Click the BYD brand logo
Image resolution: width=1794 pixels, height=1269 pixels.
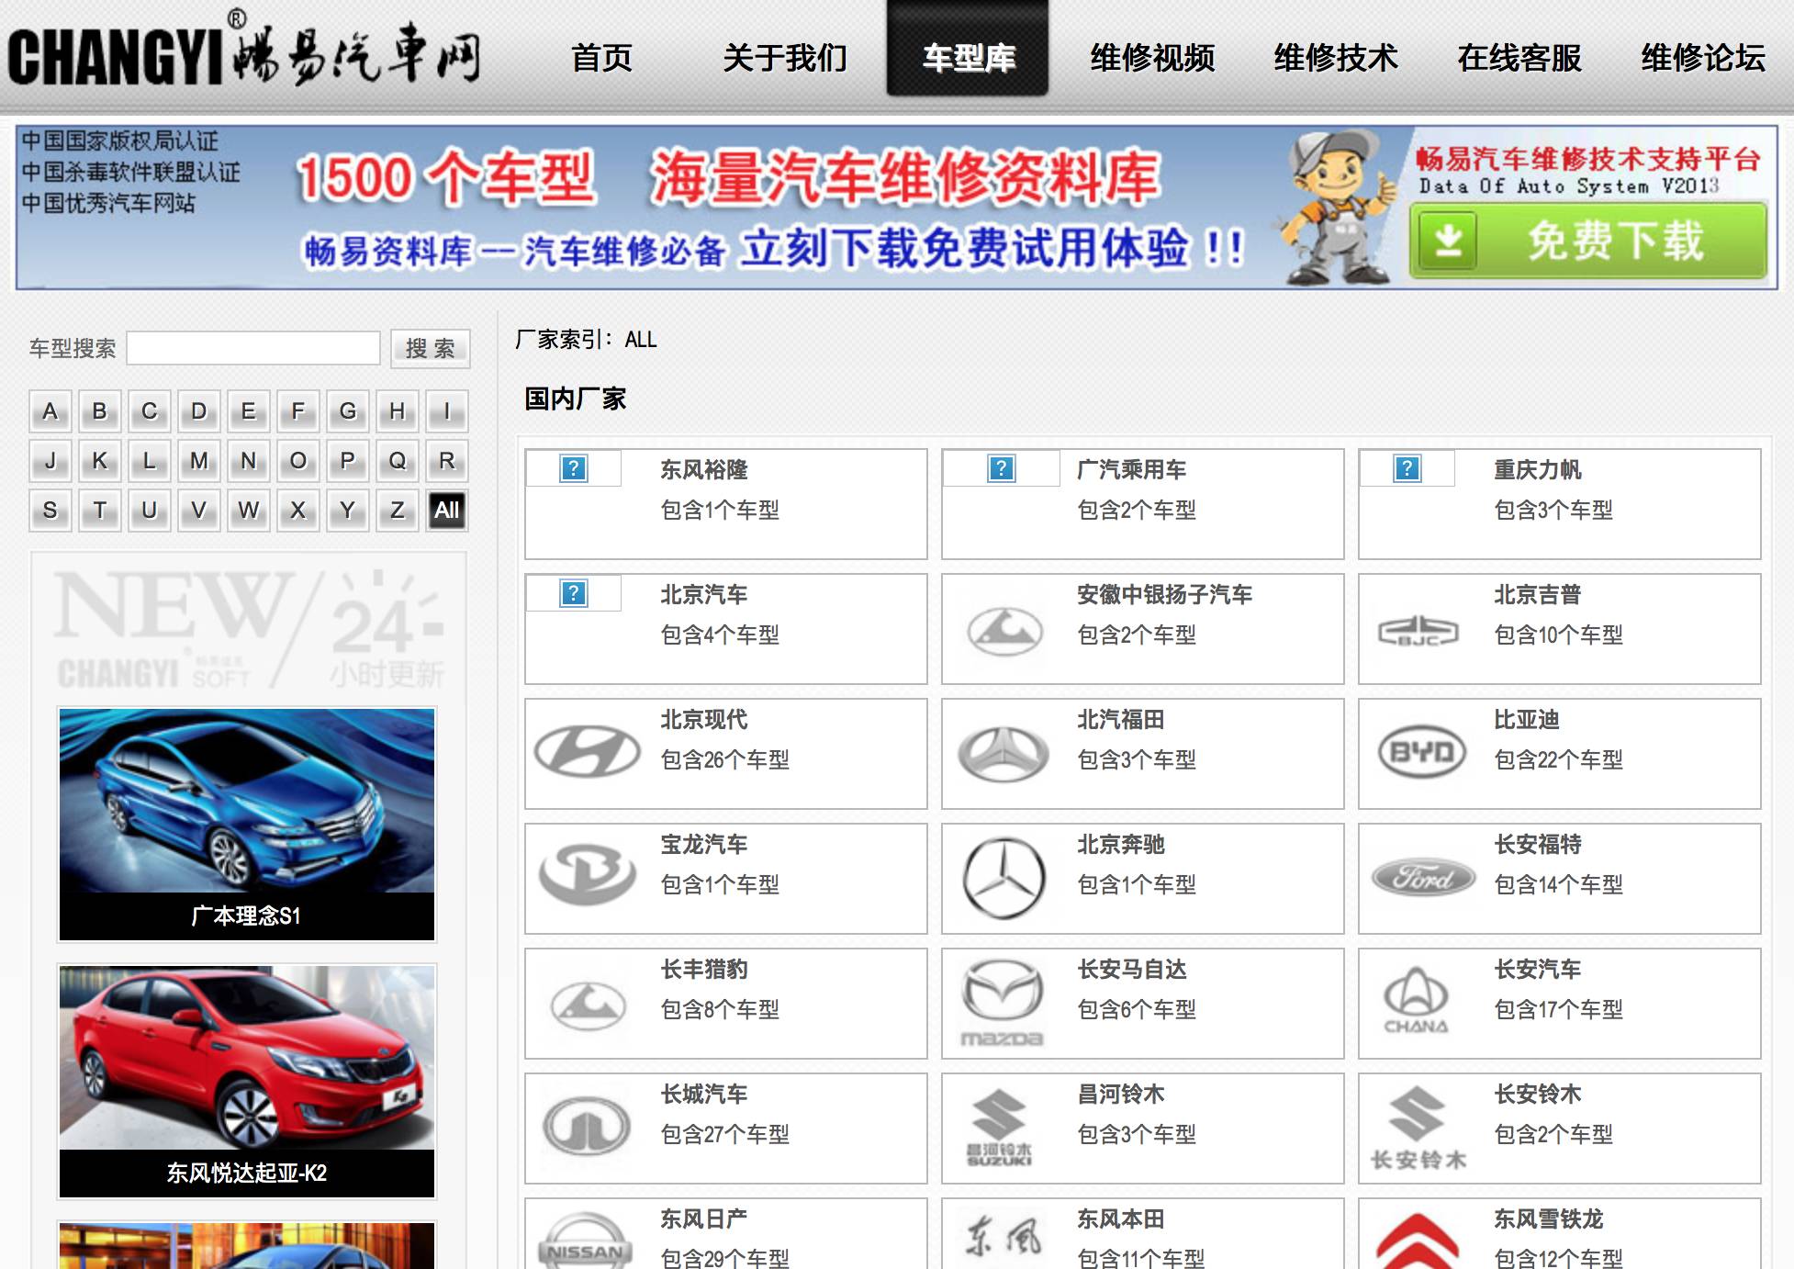point(1421,752)
